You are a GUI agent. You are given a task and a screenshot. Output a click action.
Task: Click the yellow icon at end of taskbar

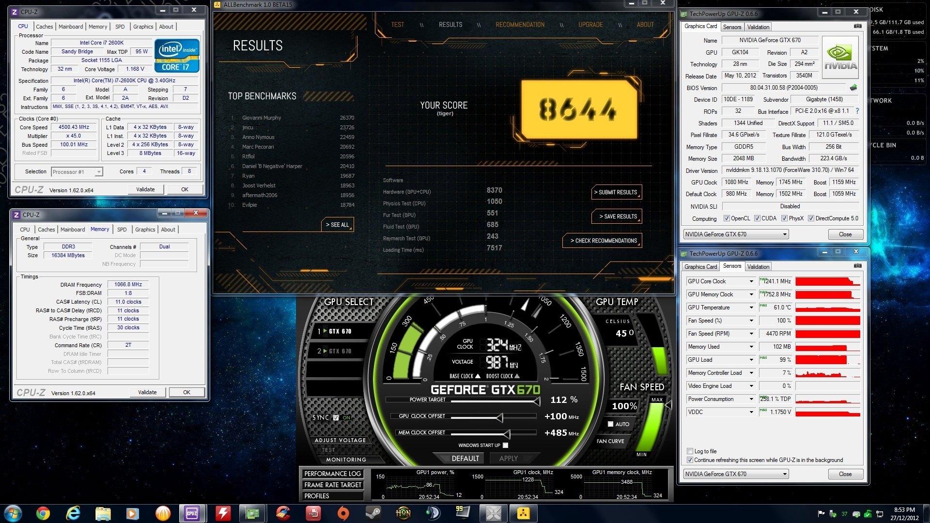(x=524, y=513)
